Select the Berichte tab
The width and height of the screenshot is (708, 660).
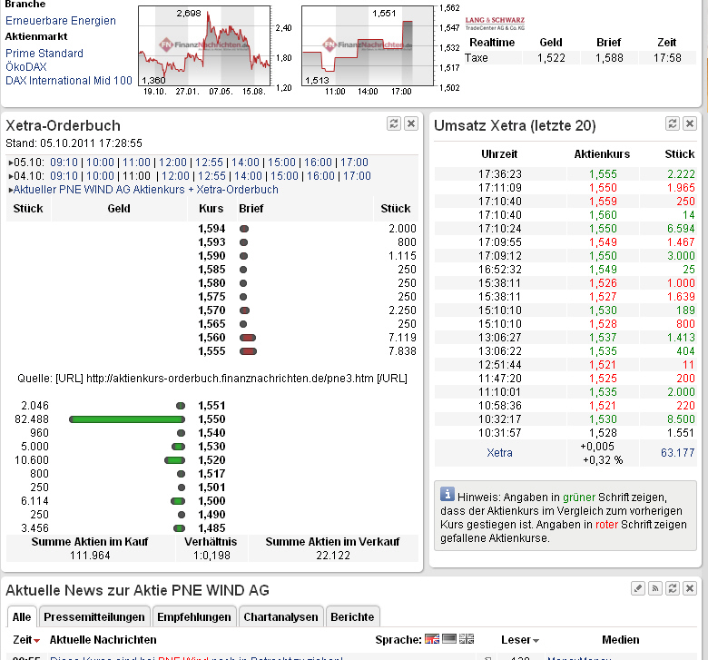tap(352, 617)
